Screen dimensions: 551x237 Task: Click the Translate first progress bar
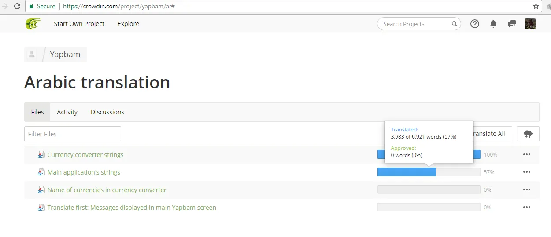click(x=429, y=207)
